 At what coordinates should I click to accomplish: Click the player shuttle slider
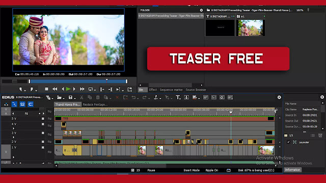15,81
